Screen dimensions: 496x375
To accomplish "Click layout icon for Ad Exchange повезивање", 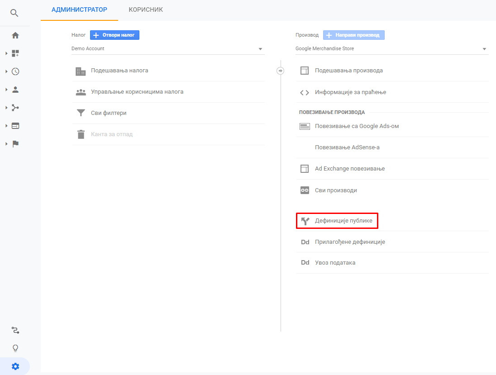I will (304, 169).
